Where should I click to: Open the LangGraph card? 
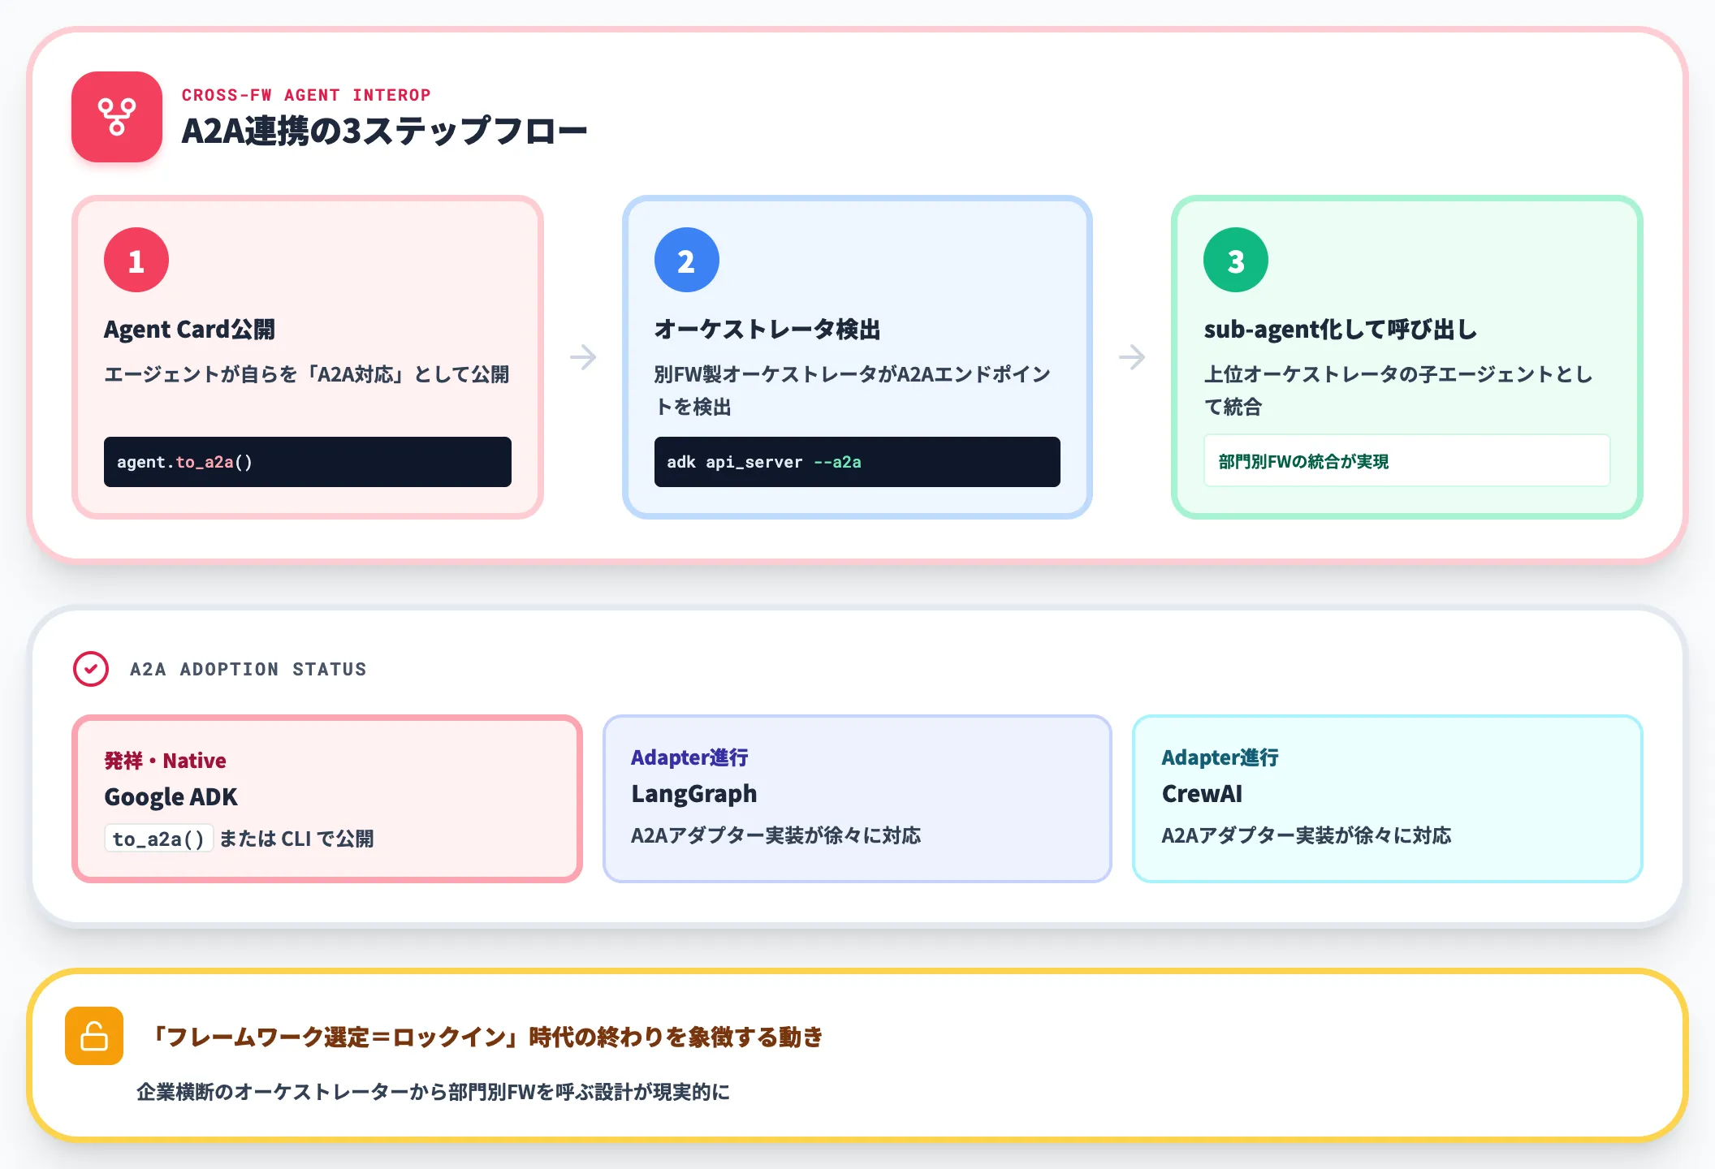857,799
